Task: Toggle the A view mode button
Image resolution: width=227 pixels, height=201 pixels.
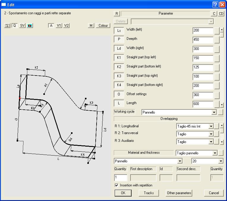Action: [51, 26]
